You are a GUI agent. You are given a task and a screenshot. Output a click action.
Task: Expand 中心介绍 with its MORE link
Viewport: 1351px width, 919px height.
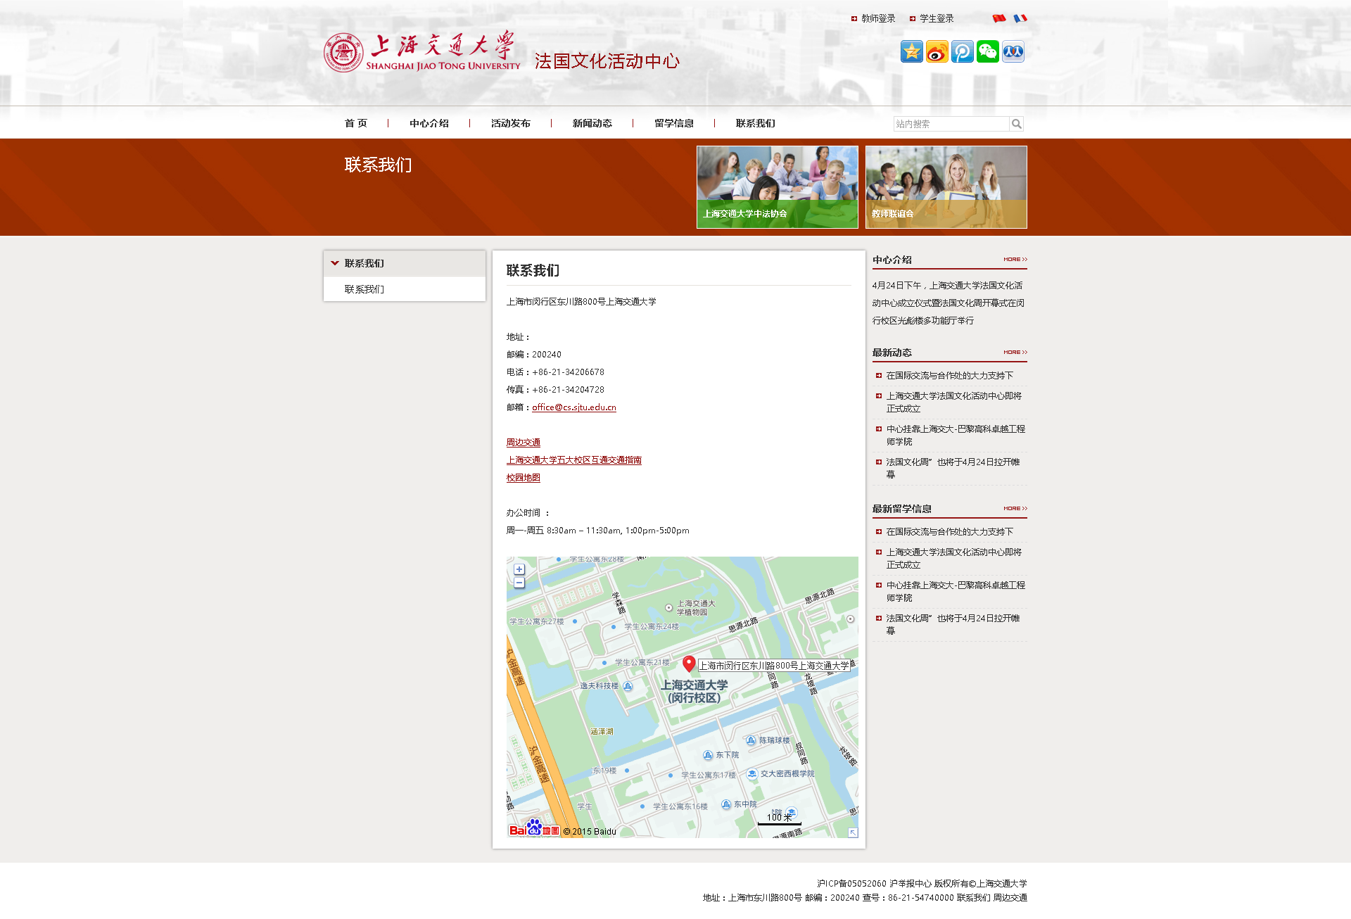[1015, 260]
